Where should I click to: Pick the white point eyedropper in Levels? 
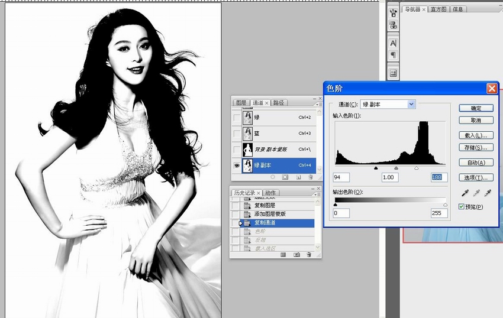487,193
